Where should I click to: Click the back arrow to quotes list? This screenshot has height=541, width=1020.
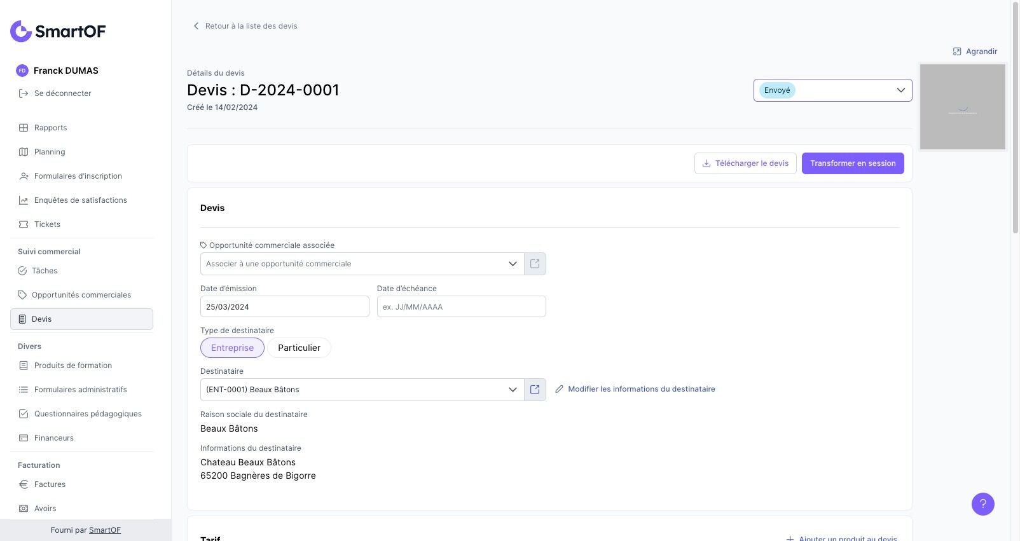196,26
